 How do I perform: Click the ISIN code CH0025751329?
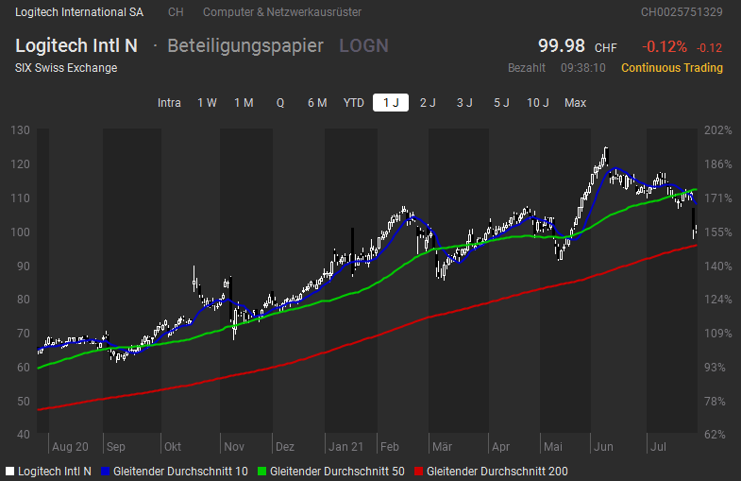point(682,12)
